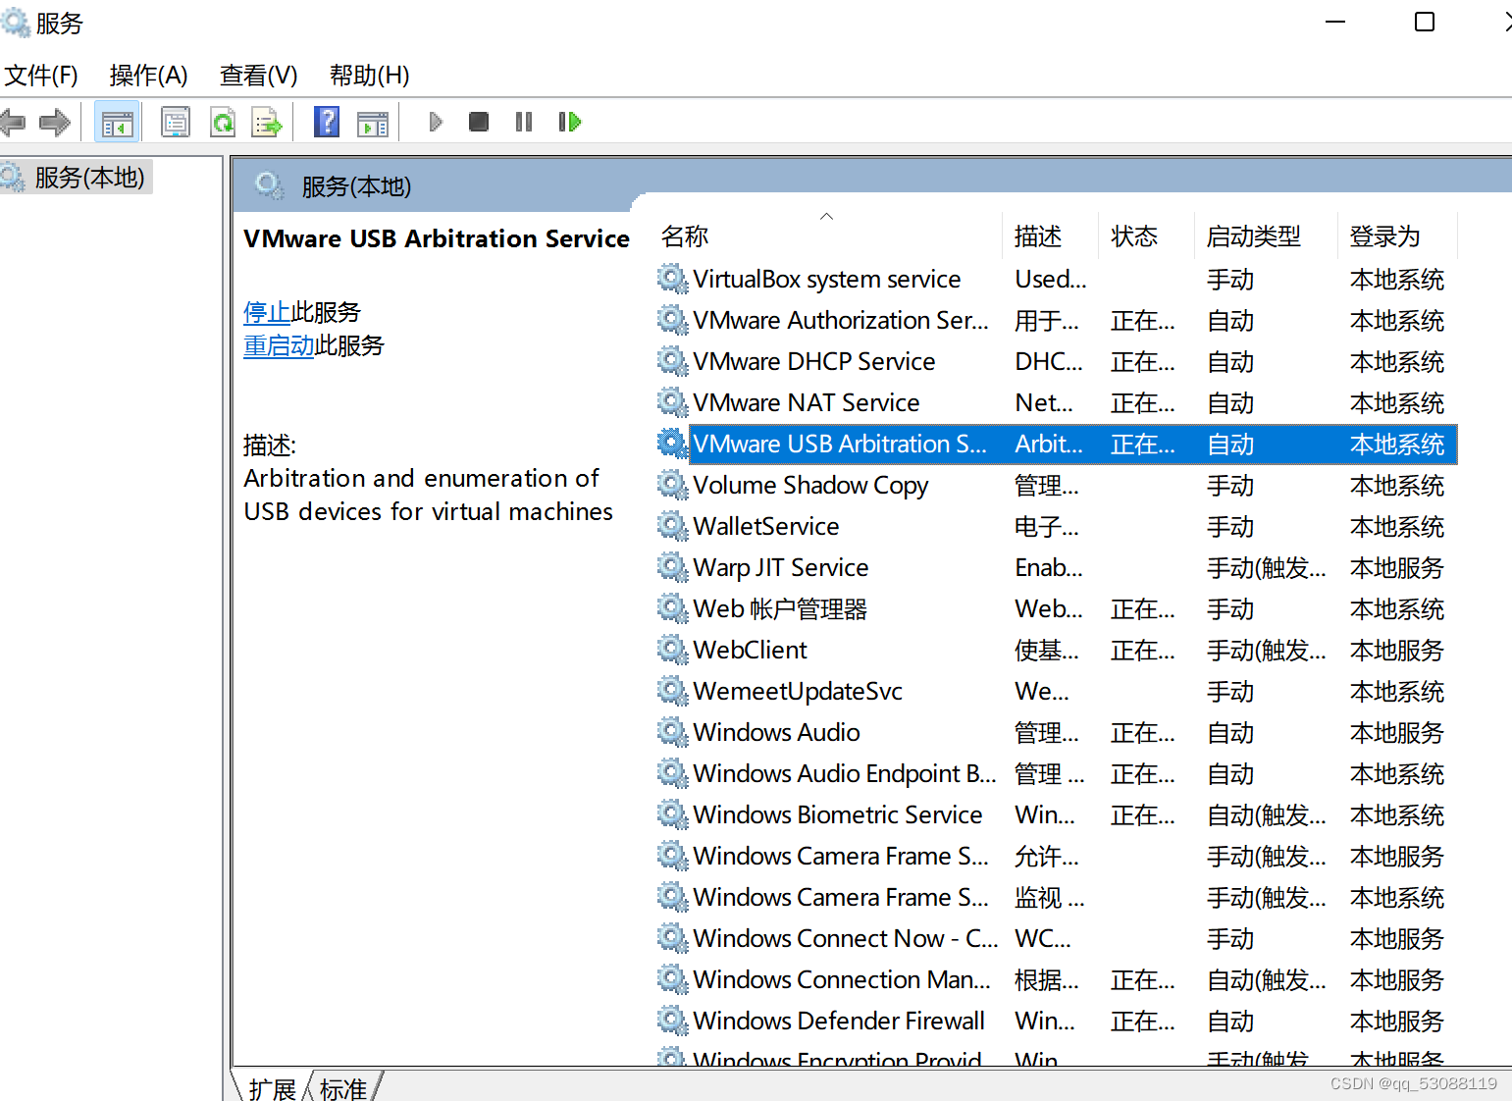Select the Windows Biometric Service row
The image size is (1512, 1101).
pyautogui.click(x=1057, y=815)
